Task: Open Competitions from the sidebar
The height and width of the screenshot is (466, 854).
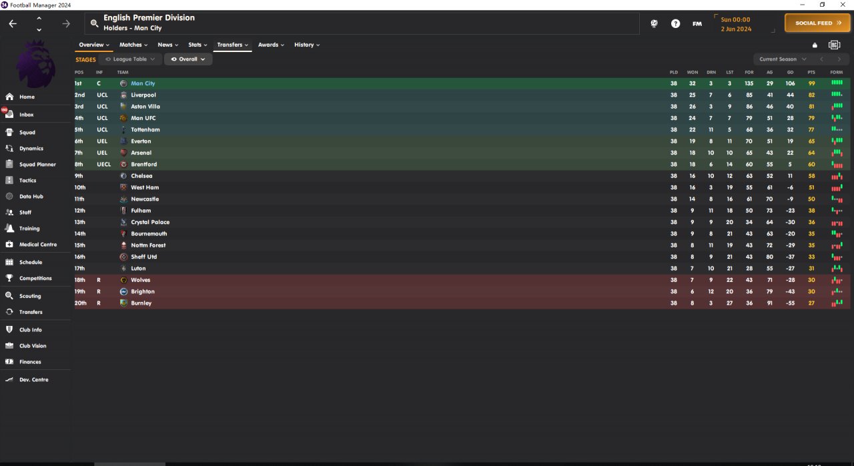Action: pos(35,278)
